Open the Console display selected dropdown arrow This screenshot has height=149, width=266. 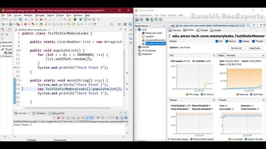tap(106, 118)
